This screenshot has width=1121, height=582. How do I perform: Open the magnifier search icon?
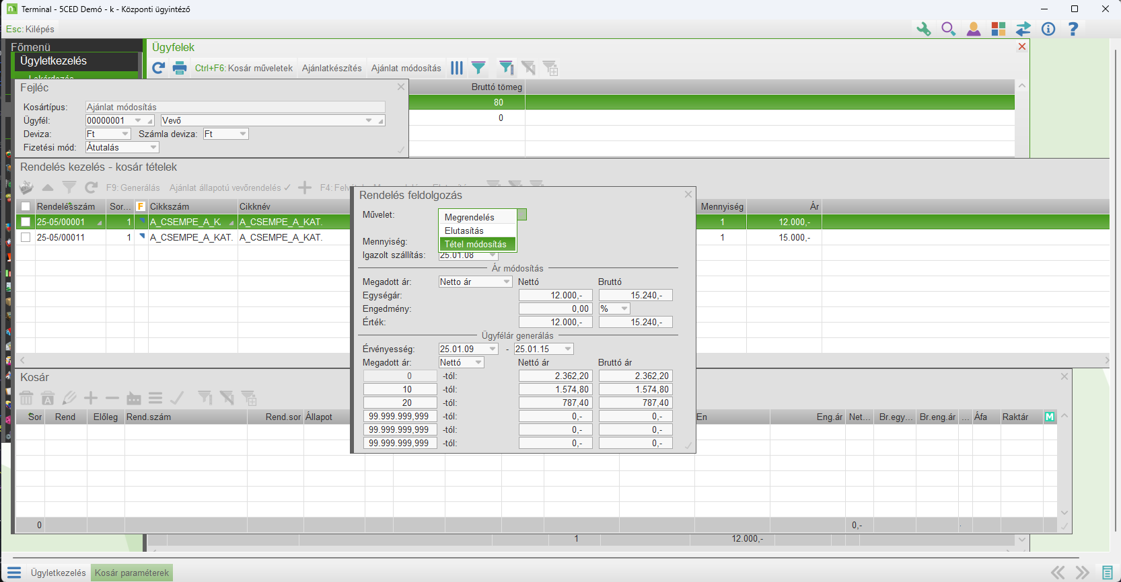[x=948, y=29]
